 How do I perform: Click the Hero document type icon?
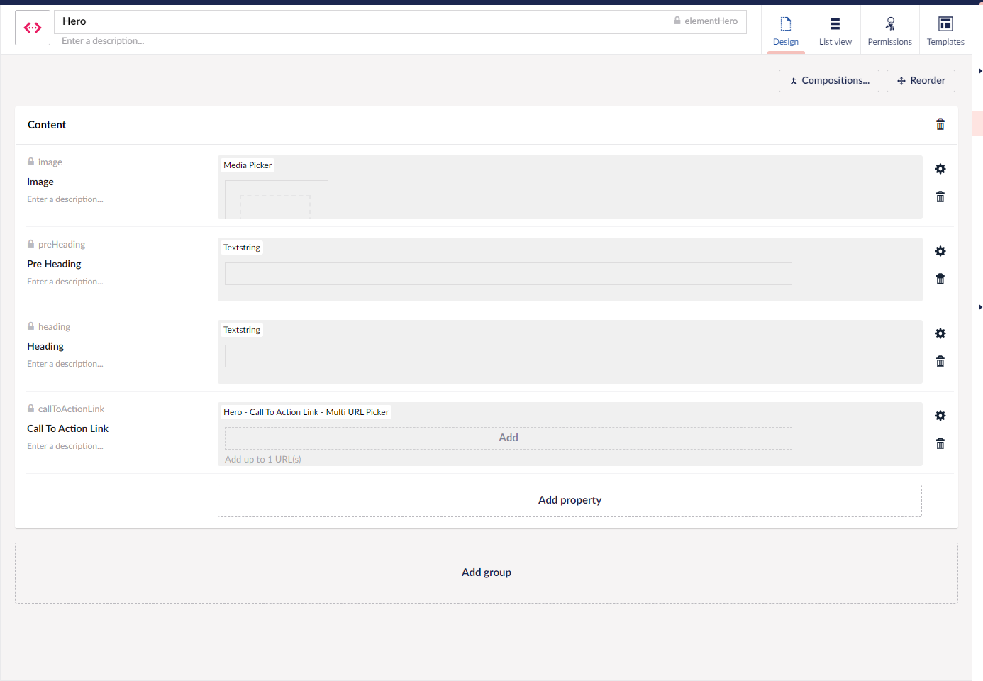tap(33, 28)
